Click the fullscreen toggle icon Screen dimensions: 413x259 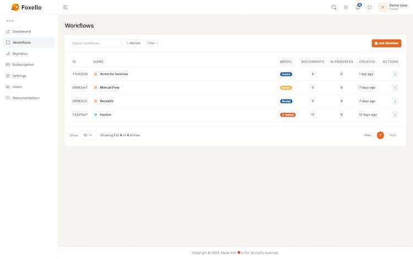369,7
